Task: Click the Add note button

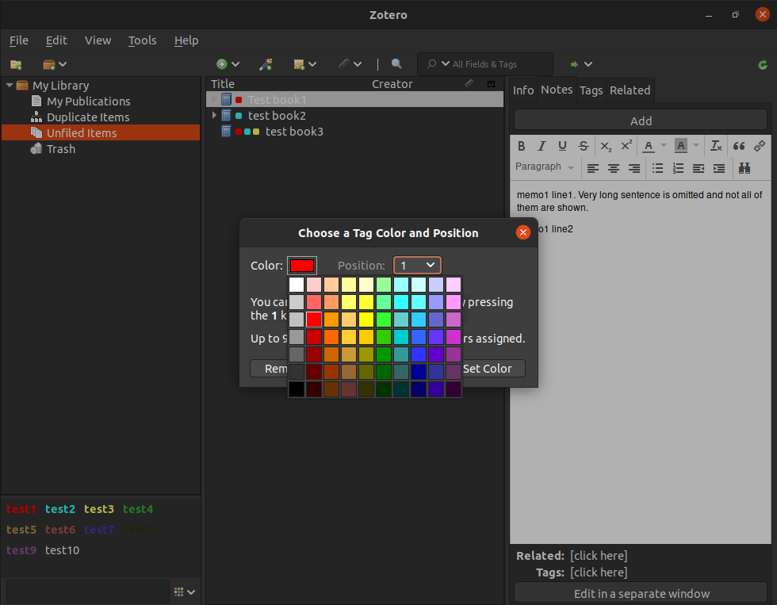Action: pyautogui.click(x=641, y=121)
